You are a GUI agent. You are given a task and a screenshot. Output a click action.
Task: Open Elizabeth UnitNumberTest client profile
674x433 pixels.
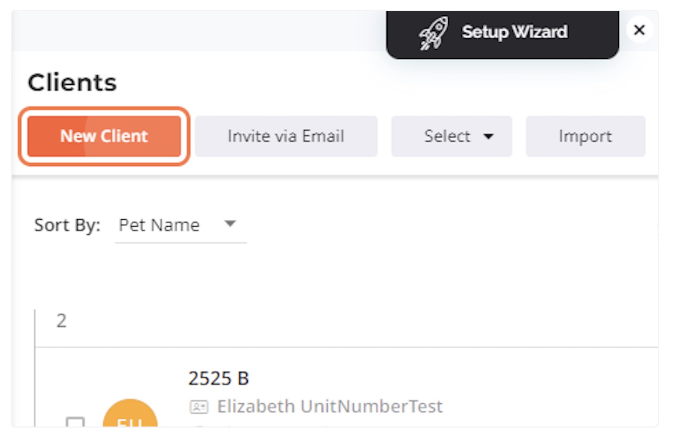330,407
